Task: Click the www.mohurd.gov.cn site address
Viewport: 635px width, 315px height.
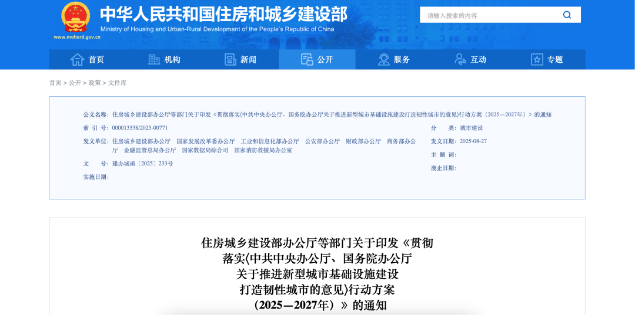Action: point(77,37)
